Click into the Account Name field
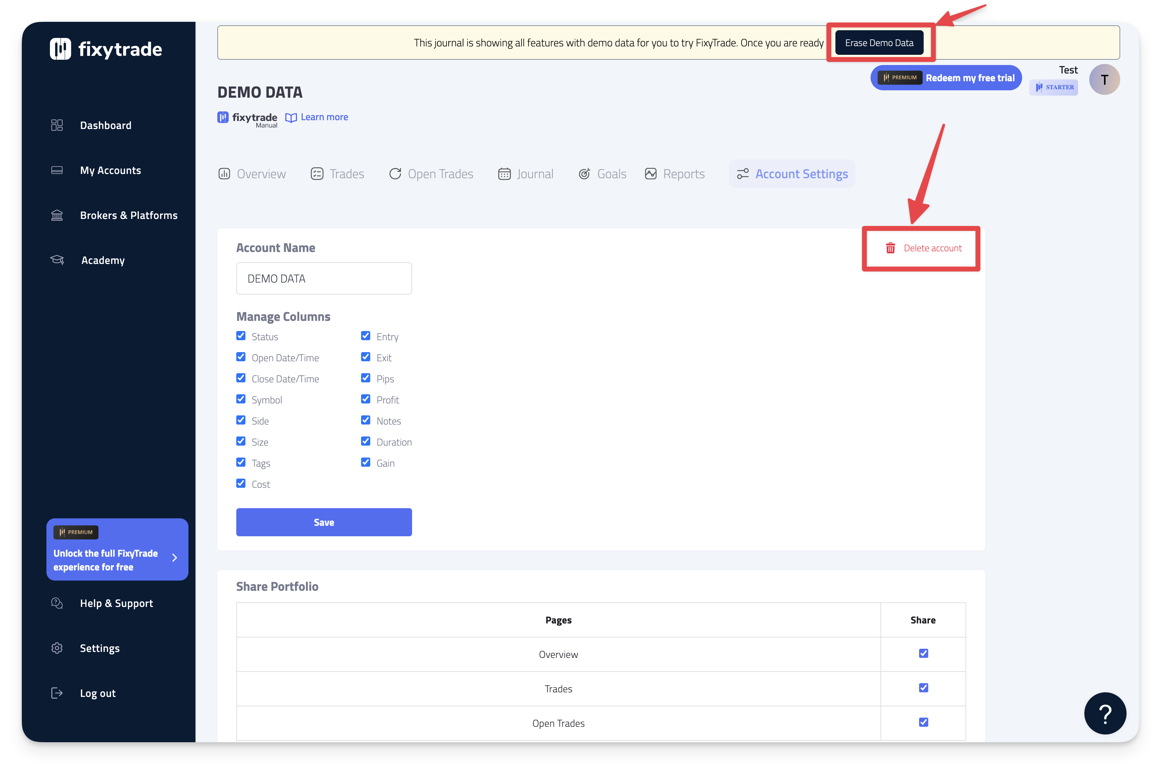1161x764 pixels. tap(324, 278)
